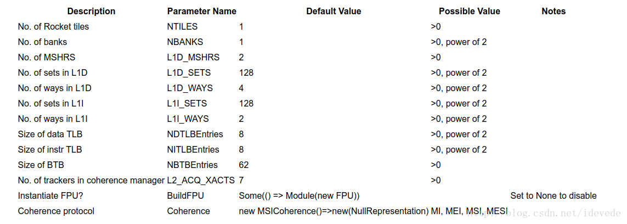The height and width of the screenshot is (224, 627).
Task: Select the L2_ACQ_XACTS parameter name
Action: (201, 181)
